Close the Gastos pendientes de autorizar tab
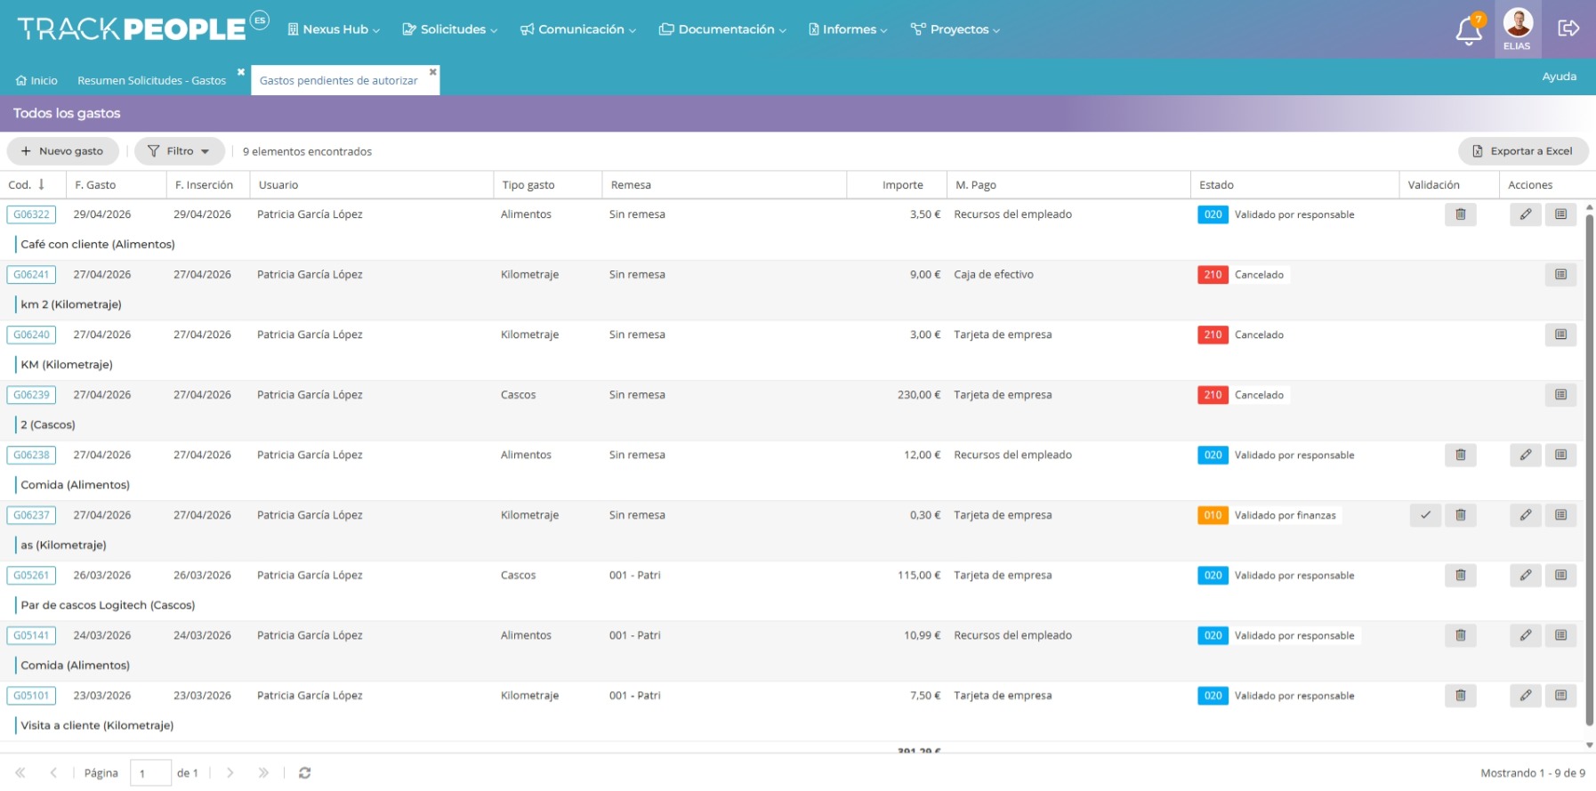The image size is (1596, 791). [x=432, y=72]
